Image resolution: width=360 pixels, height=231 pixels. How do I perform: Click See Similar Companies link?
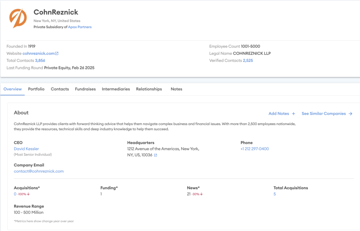[324, 114]
